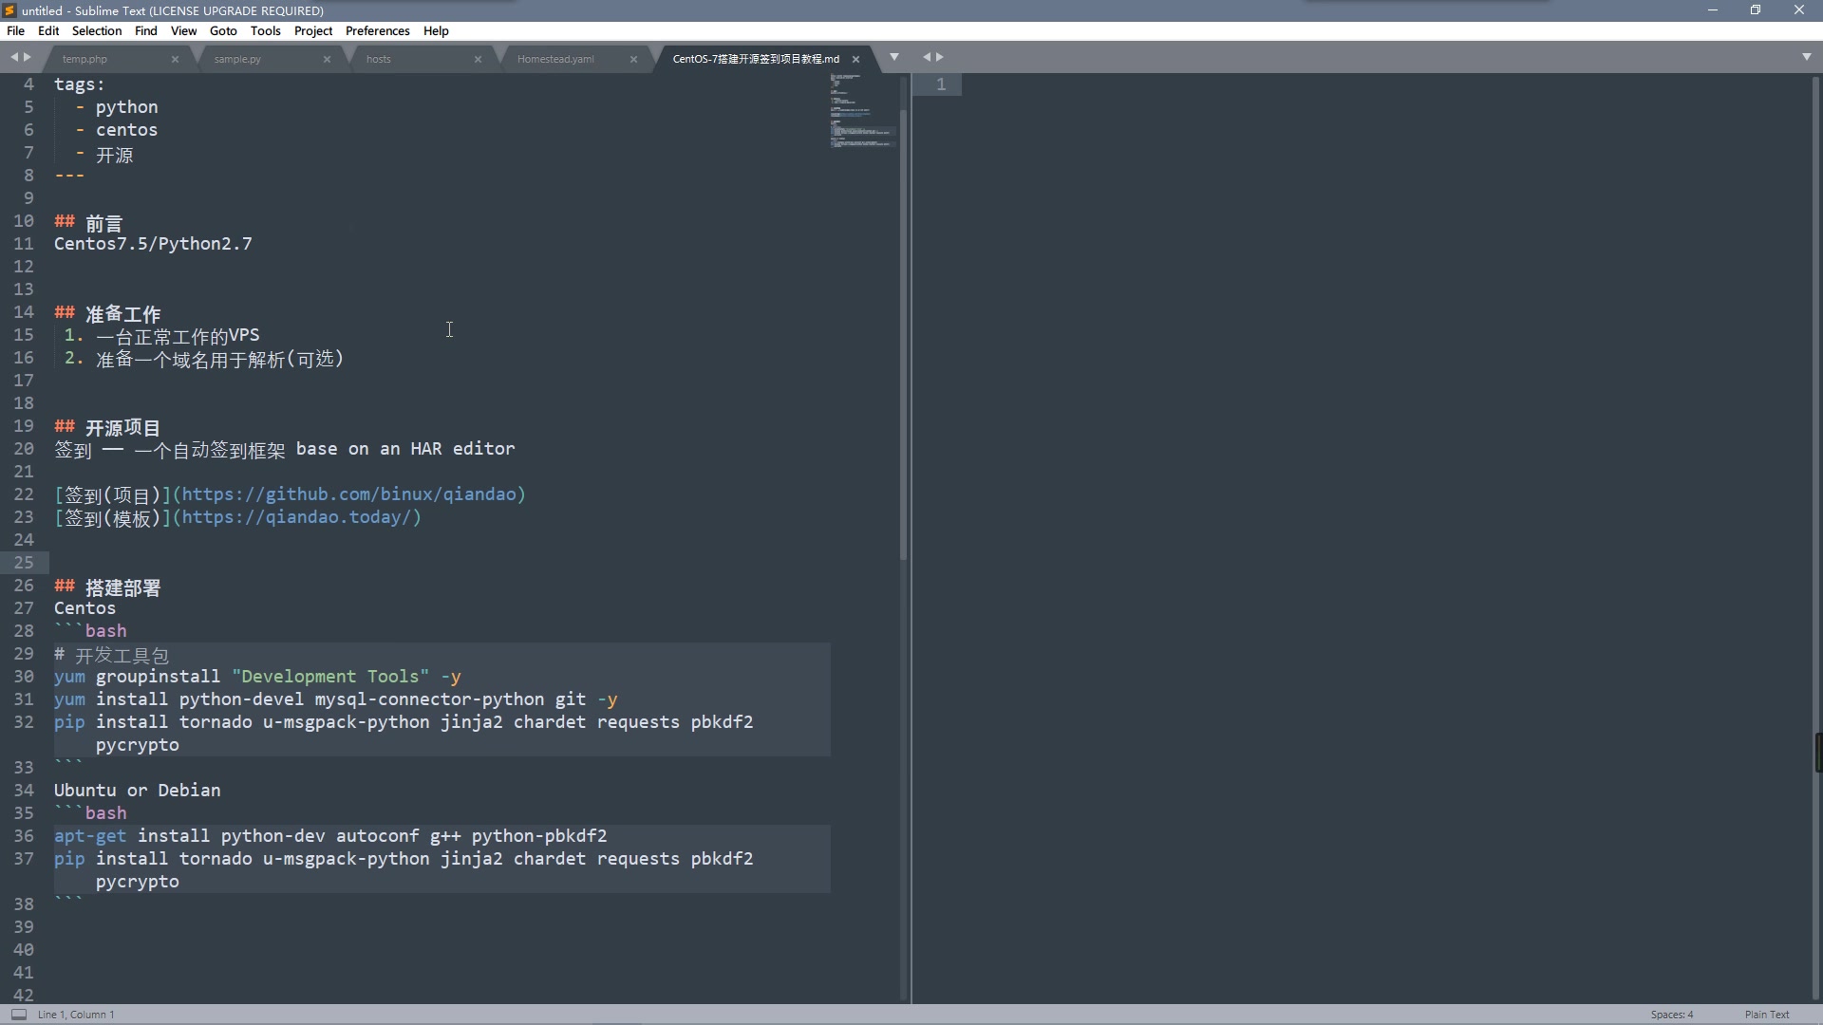Open the View menu
1823x1025 pixels.
(x=183, y=30)
